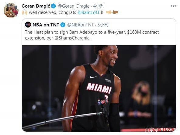
Task: Click the microphone in the photo
Action: click(103, 100)
